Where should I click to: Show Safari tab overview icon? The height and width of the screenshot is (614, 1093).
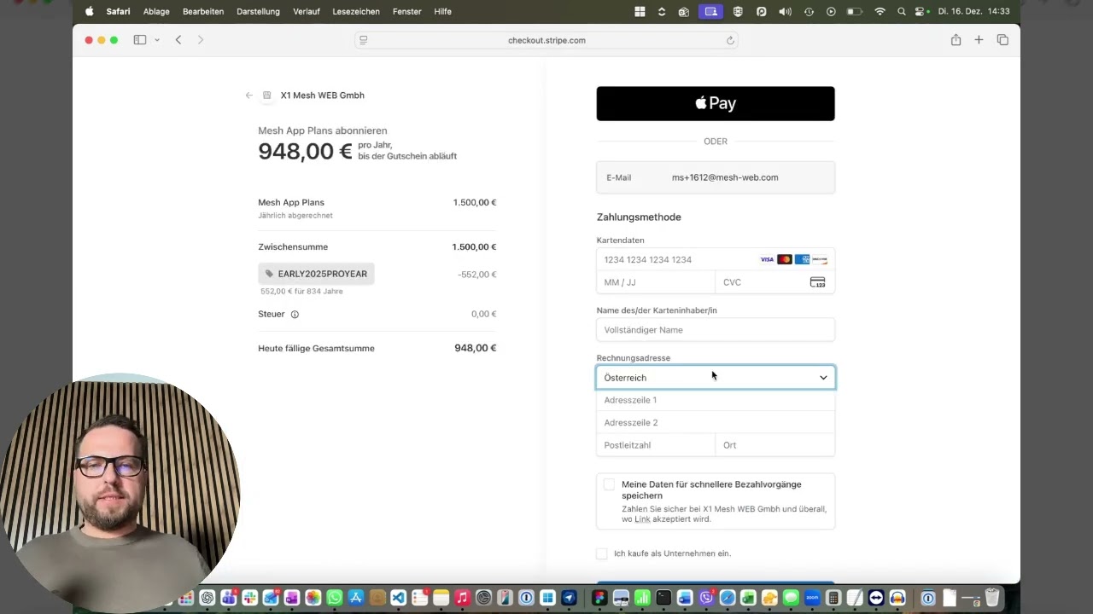[1002, 40]
